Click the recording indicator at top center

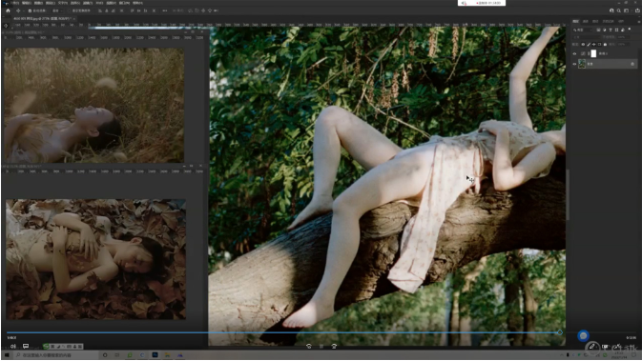point(482,3)
